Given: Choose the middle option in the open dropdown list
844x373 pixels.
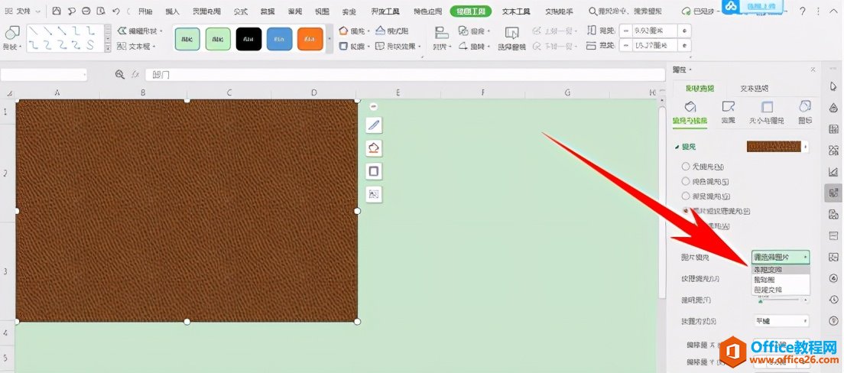Looking at the screenshot, I should click(781, 280).
